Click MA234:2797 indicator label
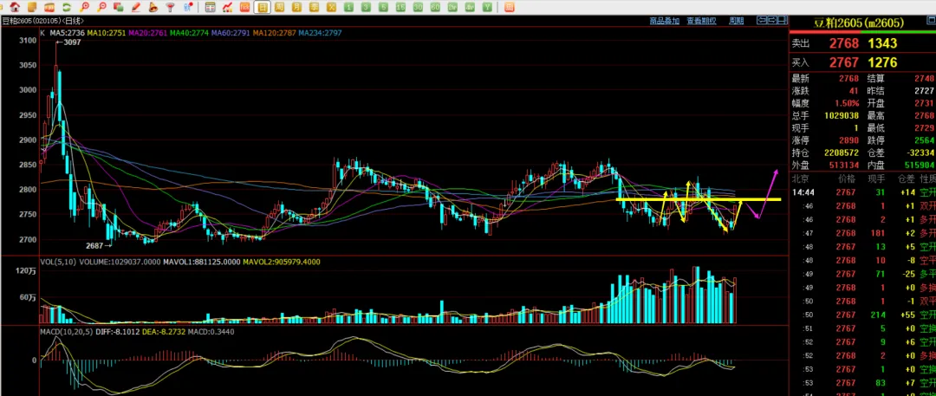Screen dimensions: 936x396 point(321,33)
